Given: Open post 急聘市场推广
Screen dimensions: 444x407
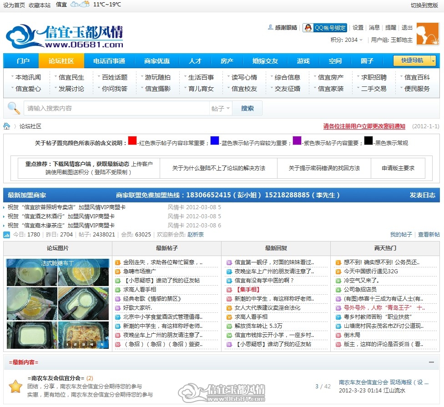Looking at the screenshot, I should (x=139, y=271).
